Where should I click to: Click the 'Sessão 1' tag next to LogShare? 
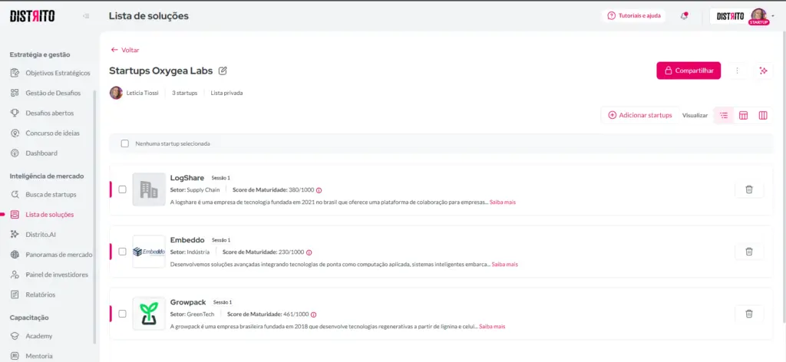(220, 178)
